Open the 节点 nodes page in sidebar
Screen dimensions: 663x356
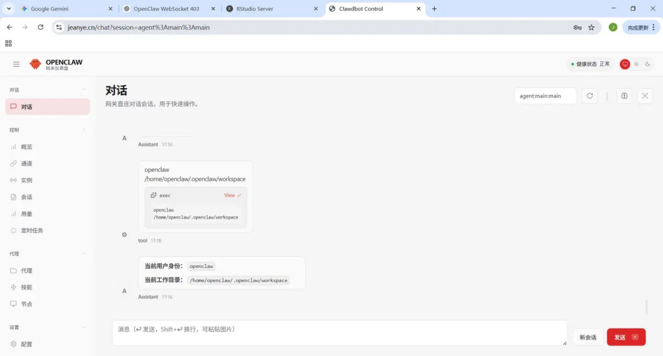pyautogui.click(x=47, y=304)
